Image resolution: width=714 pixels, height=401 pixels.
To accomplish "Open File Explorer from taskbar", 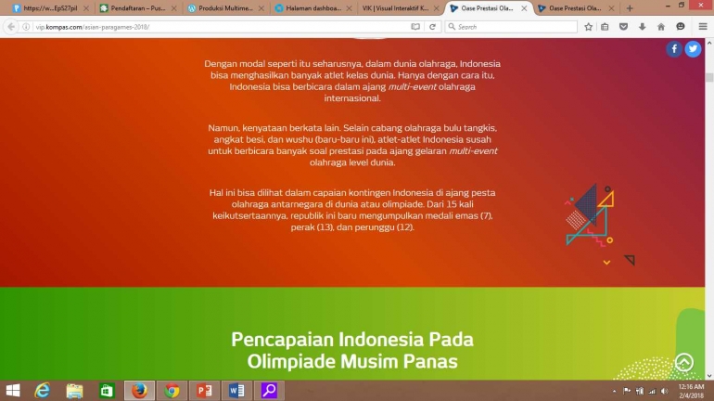I will [75, 391].
